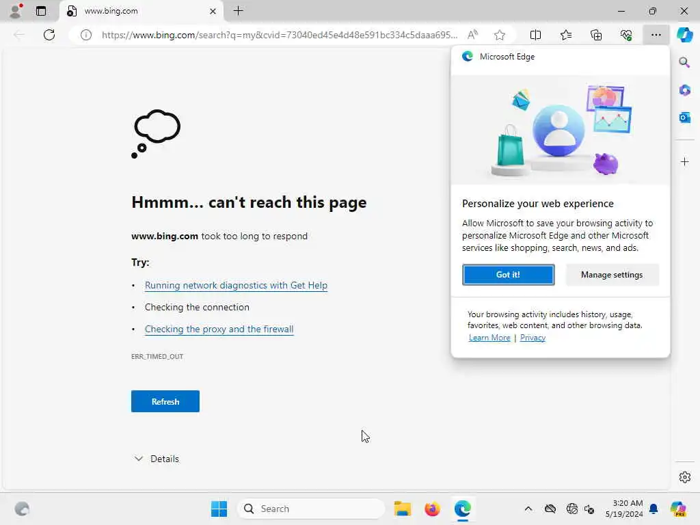Click the Got it! button
Image resolution: width=700 pixels, height=525 pixels.
click(x=508, y=275)
